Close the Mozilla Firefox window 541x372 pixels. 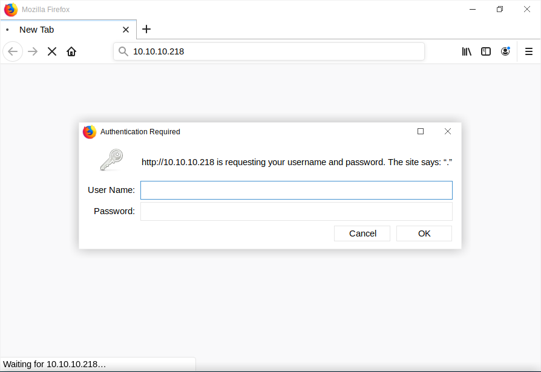point(527,9)
